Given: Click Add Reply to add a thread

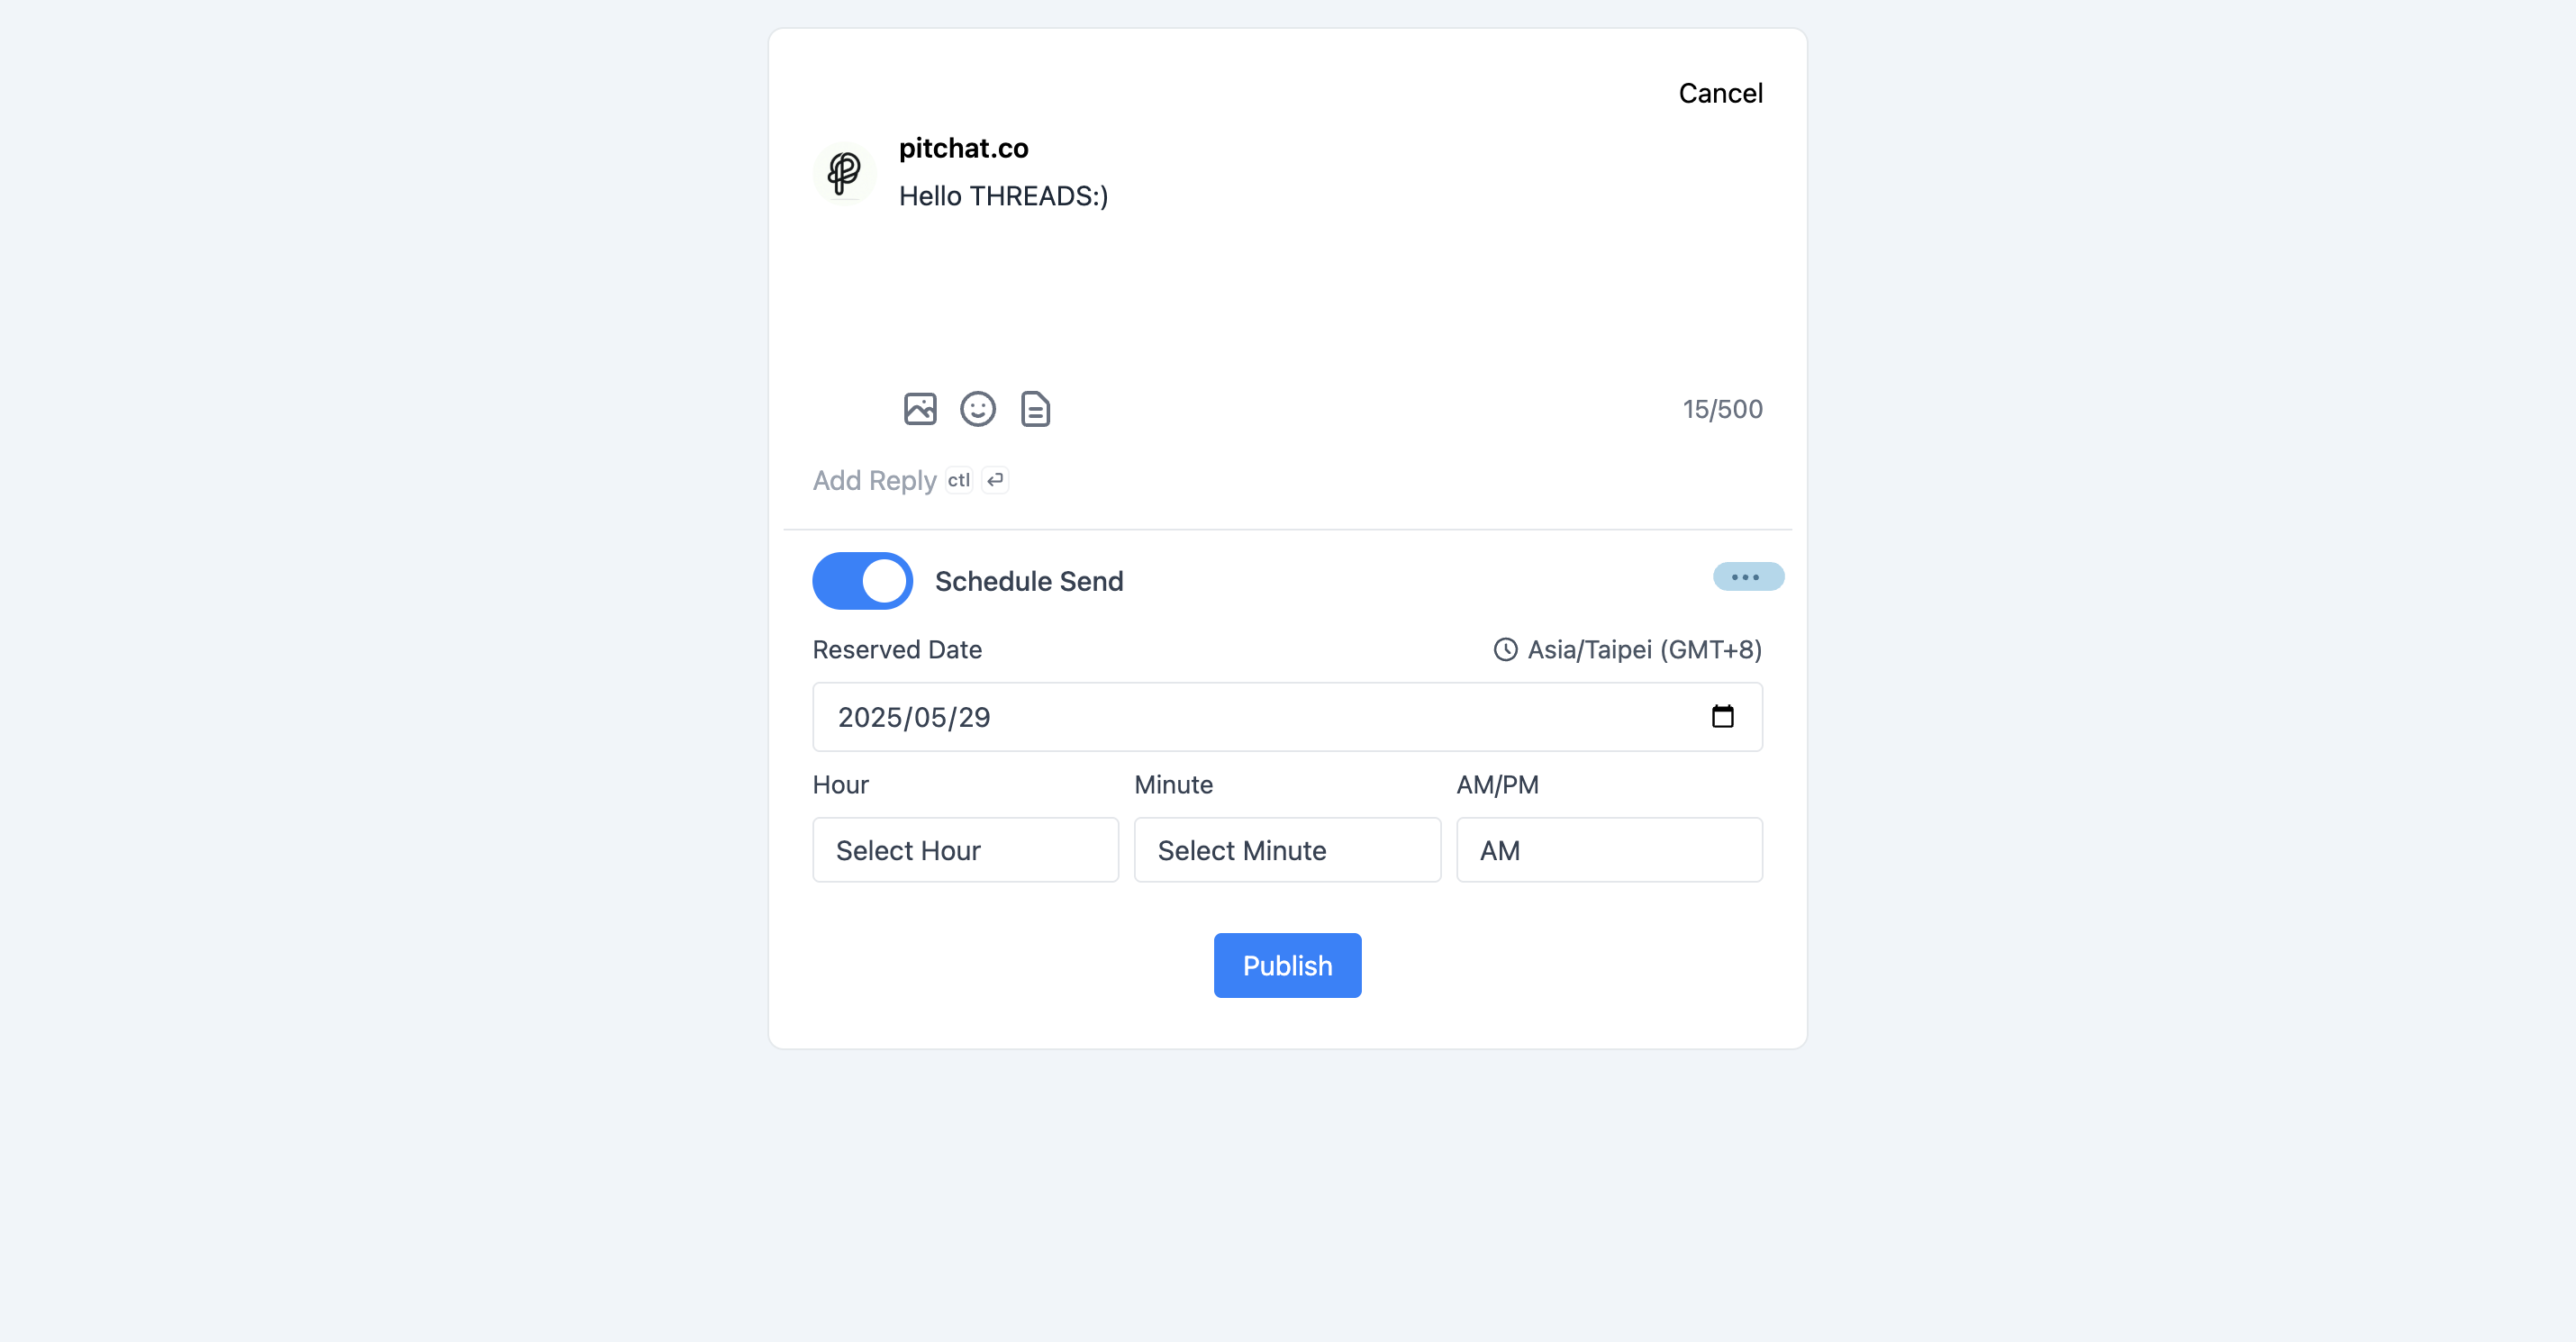Looking at the screenshot, I should pos(874,481).
